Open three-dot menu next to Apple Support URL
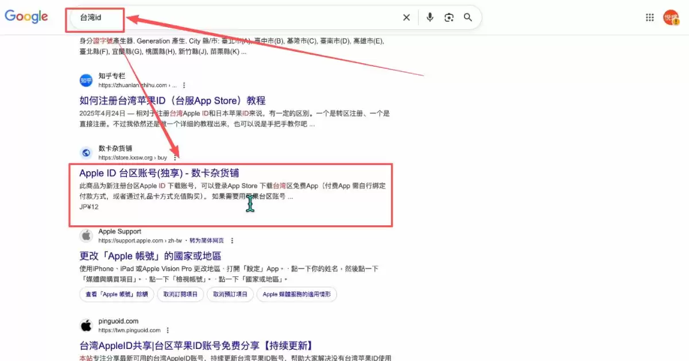The width and height of the screenshot is (689, 361). tap(232, 240)
